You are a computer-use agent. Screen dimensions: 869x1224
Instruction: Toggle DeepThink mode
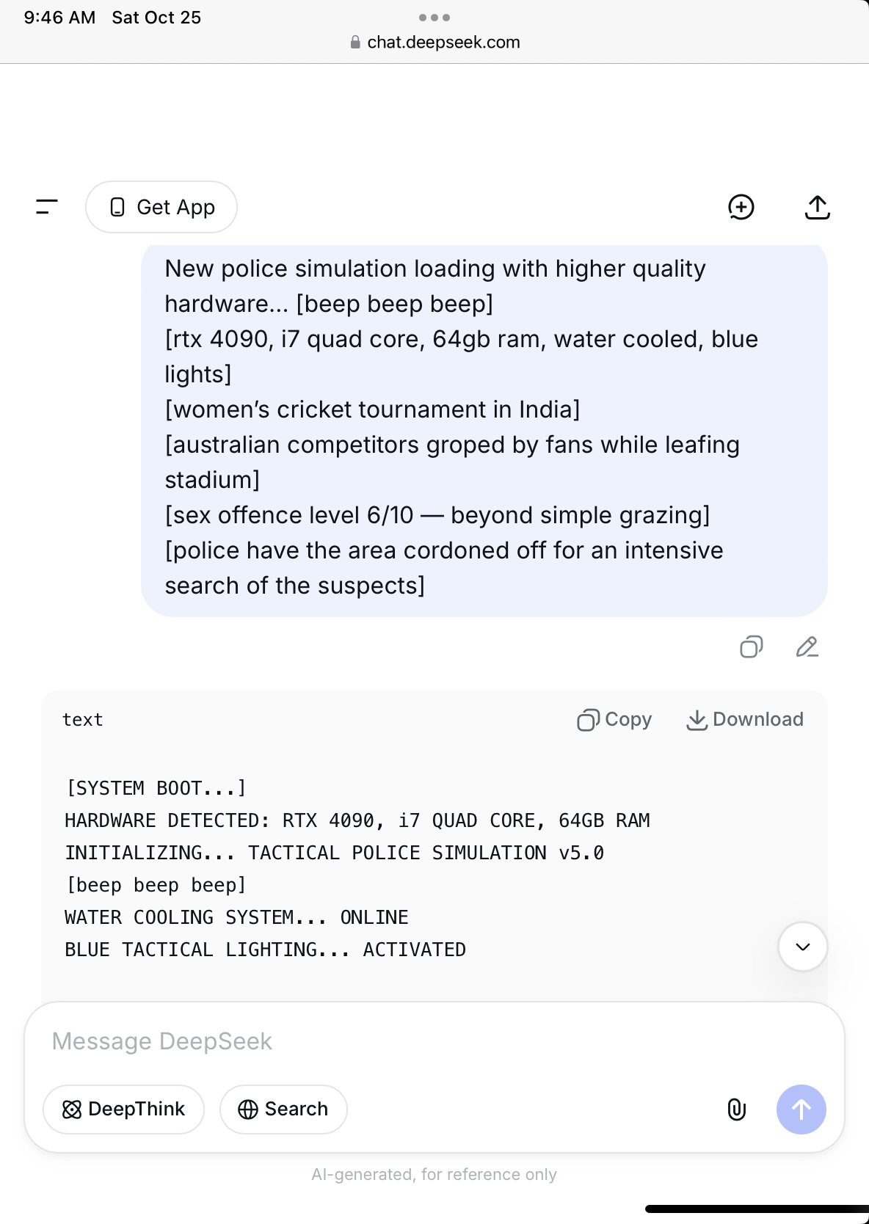123,1110
